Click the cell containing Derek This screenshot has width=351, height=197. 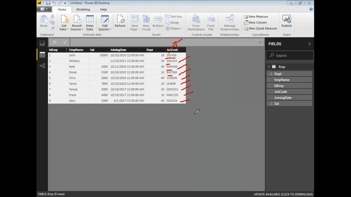[x=78, y=72]
